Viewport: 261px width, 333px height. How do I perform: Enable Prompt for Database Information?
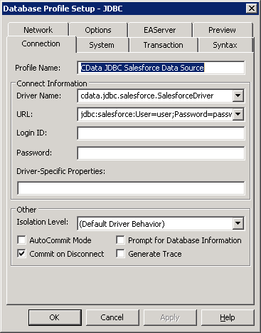120,240
